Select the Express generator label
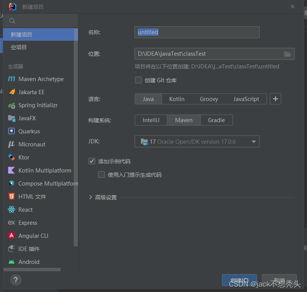This screenshot has height=292, width=307. [x=28, y=223]
